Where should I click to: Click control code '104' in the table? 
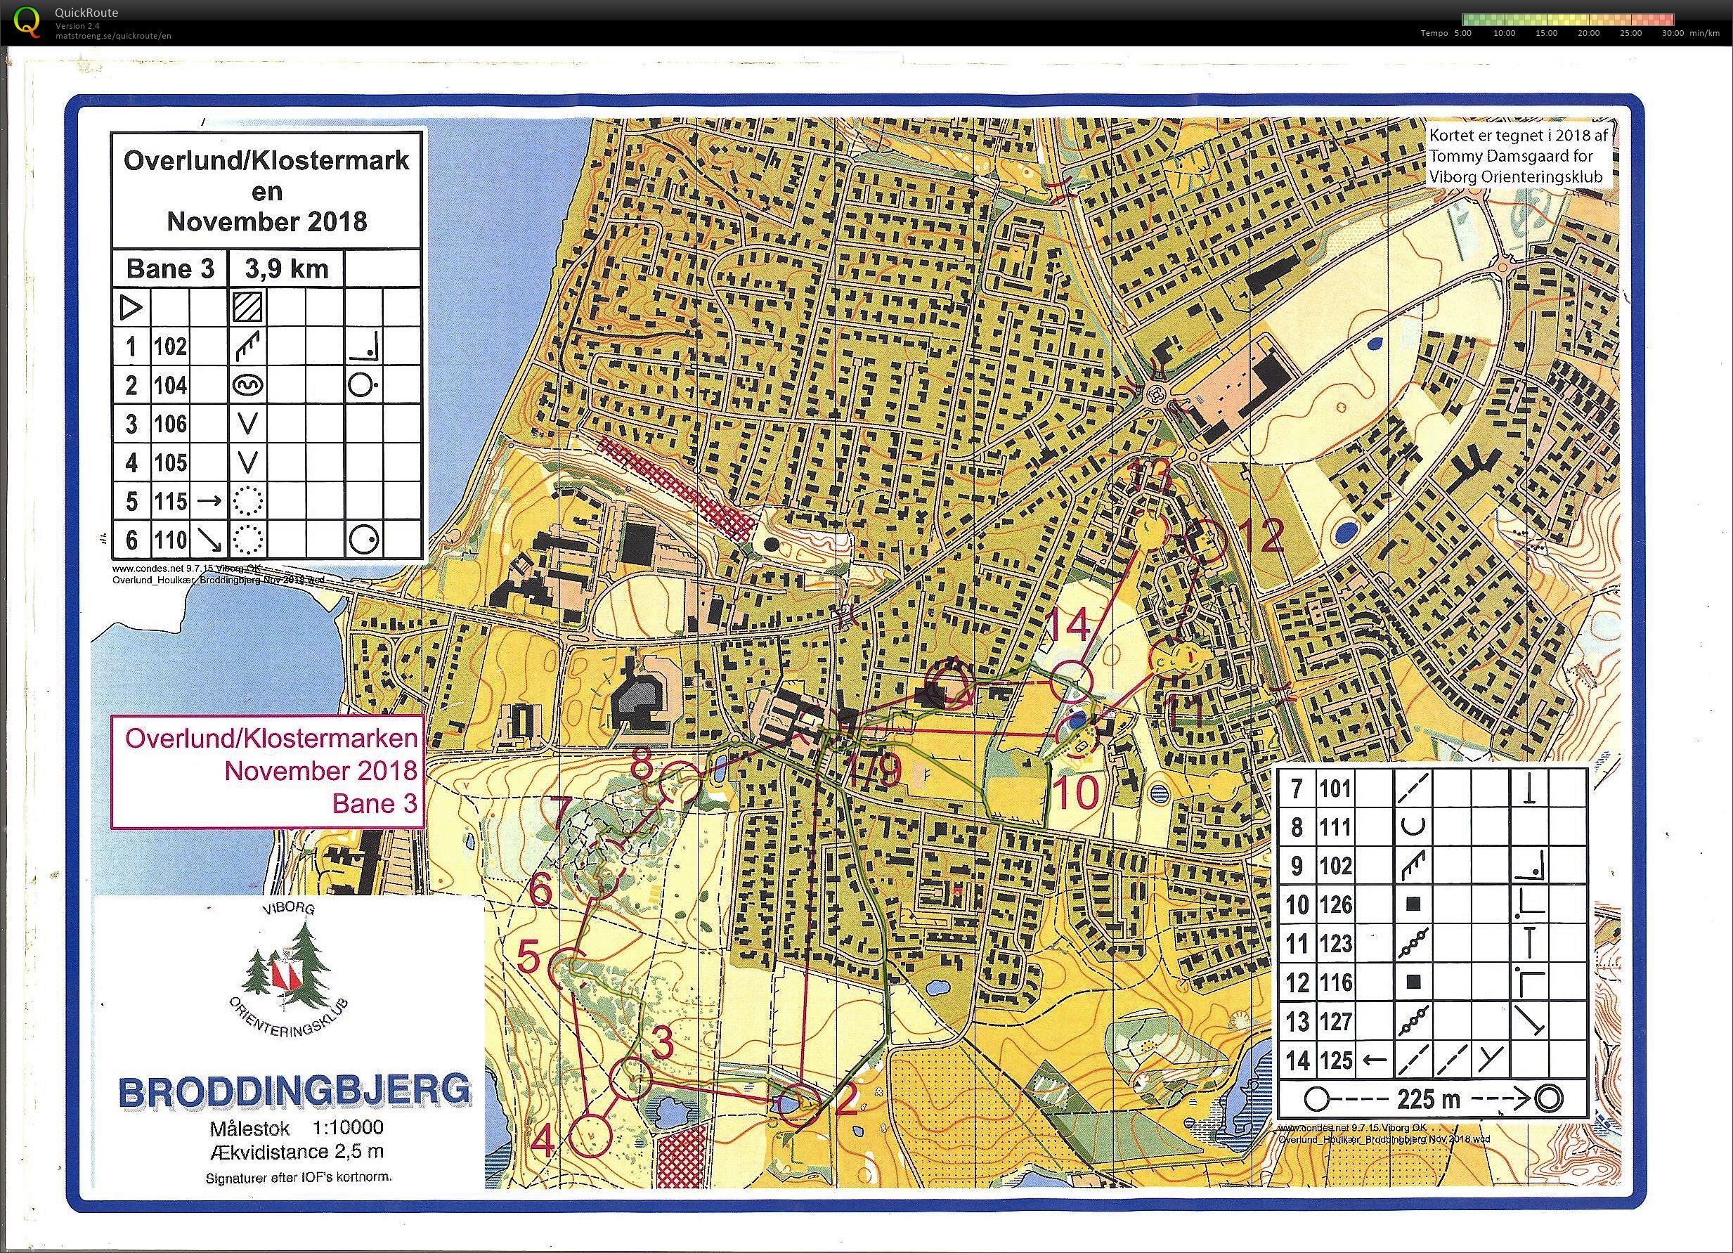pyautogui.click(x=169, y=385)
